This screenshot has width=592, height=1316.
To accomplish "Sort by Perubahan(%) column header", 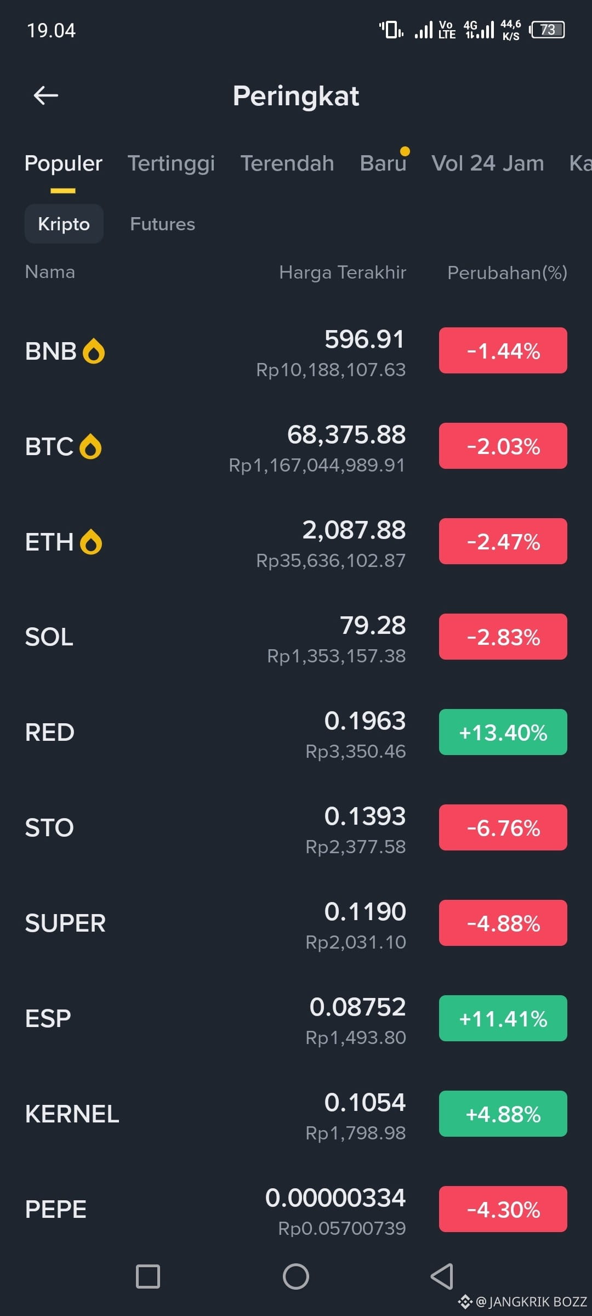I will tap(507, 273).
